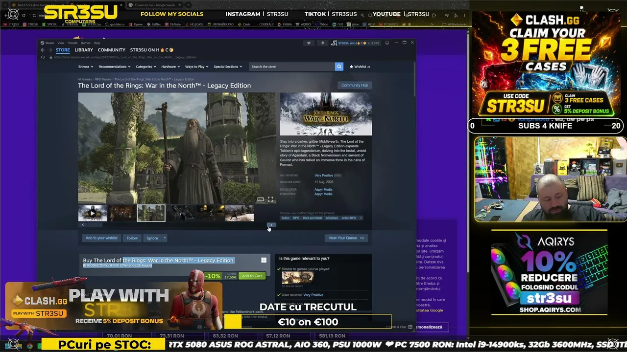
Task: Open Steam big picture display icon
Action: coord(387,43)
